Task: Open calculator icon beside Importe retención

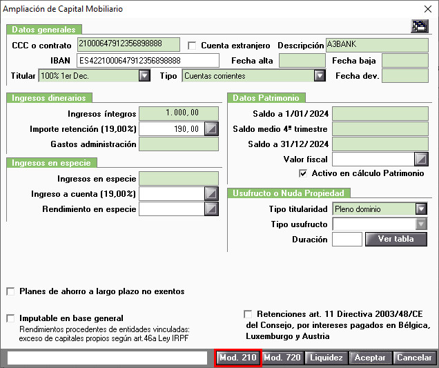Action: click(x=212, y=129)
